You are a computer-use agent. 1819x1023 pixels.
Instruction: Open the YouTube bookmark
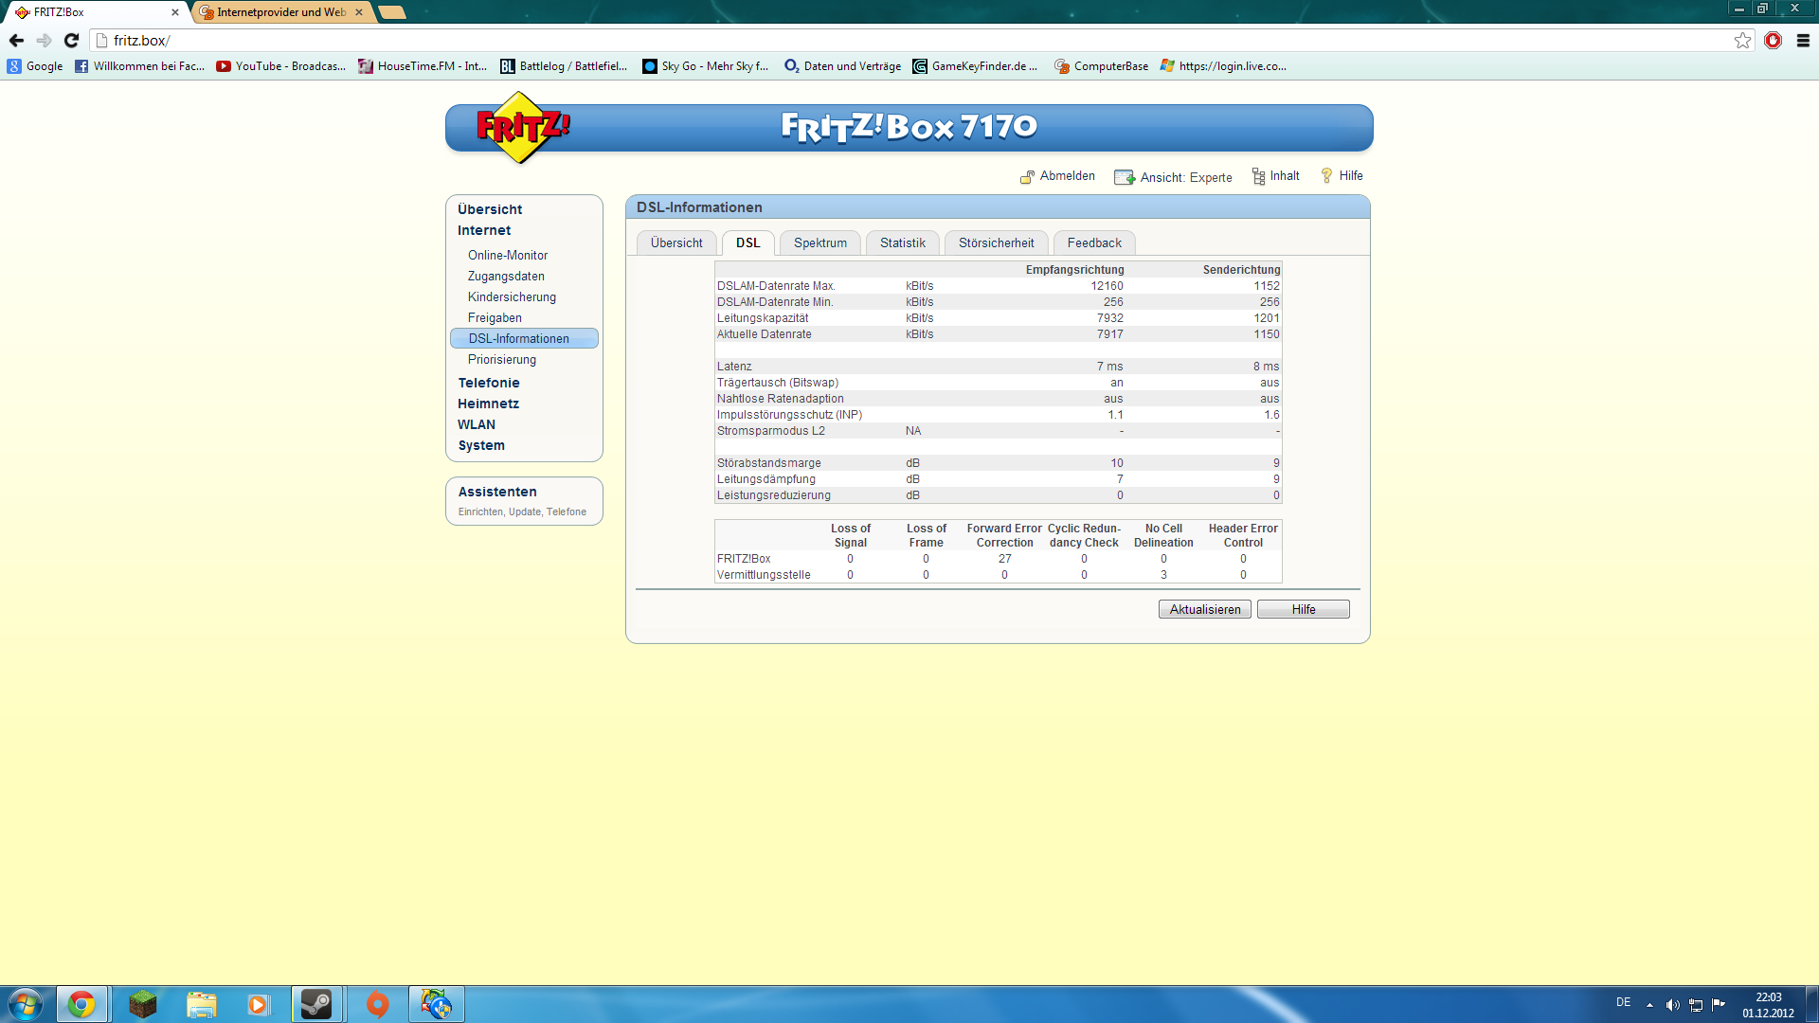[280, 66]
